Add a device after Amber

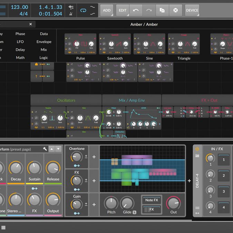pyautogui.click(x=189, y=181)
